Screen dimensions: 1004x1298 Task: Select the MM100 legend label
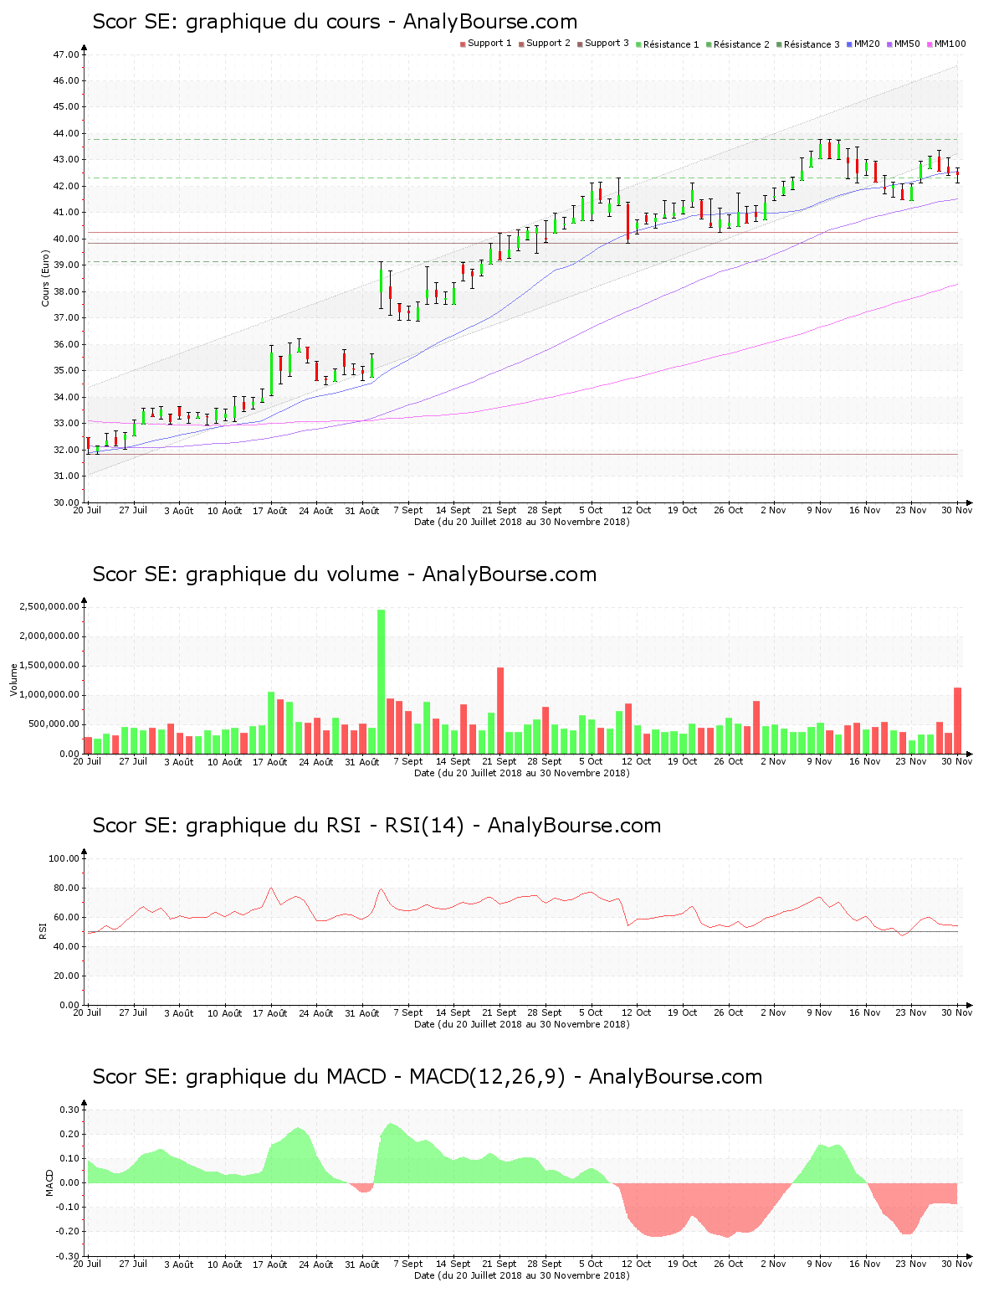(950, 44)
